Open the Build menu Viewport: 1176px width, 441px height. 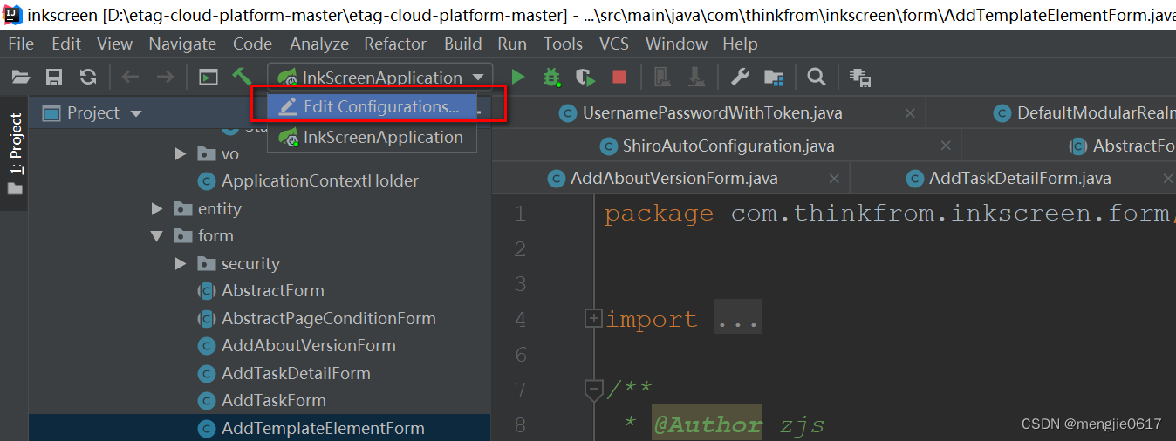click(462, 44)
